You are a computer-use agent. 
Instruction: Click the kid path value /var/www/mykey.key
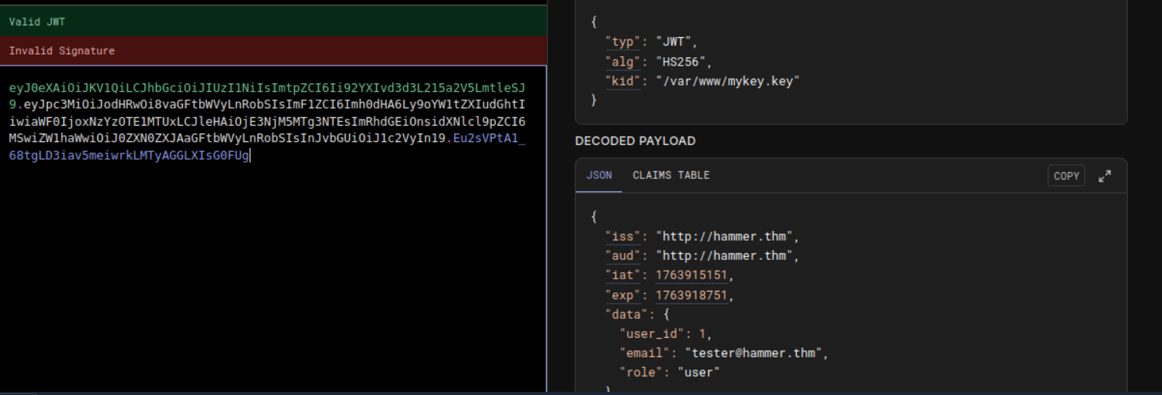pos(730,83)
